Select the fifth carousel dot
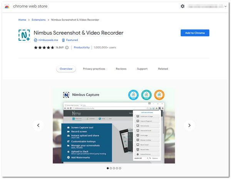 [120, 168]
